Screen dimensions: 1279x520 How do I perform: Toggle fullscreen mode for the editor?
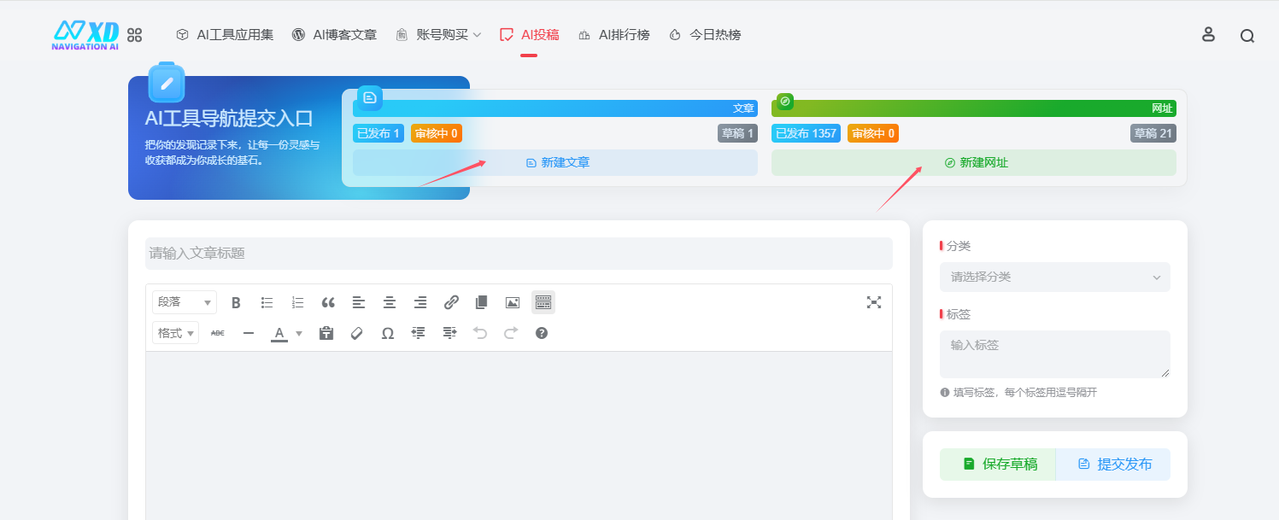click(873, 301)
